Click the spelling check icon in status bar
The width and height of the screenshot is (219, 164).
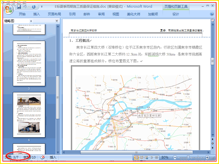(42, 157)
